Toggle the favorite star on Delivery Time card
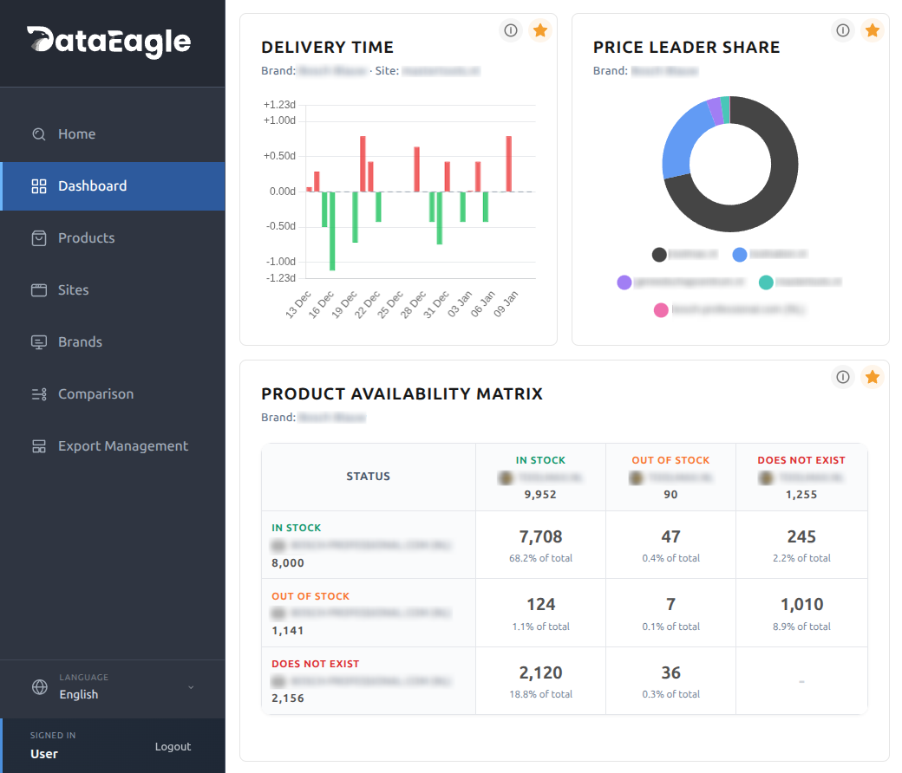The height and width of the screenshot is (773, 902). (x=540, y=29)
